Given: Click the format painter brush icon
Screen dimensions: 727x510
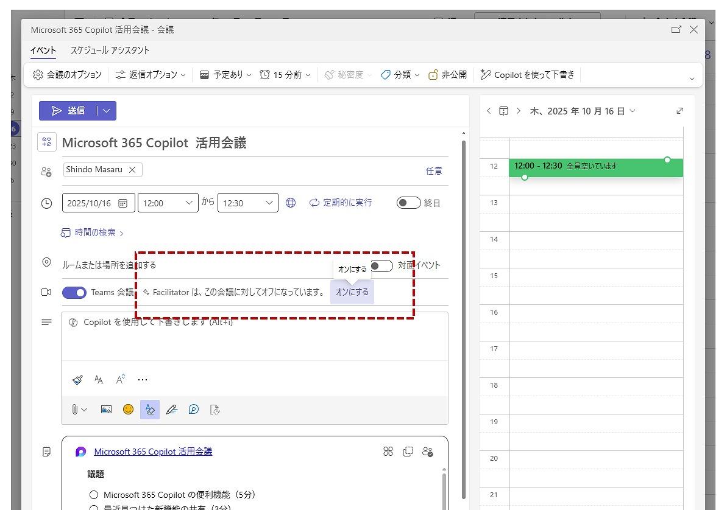Looking at the screenshot, I should (x=77, y=380).
